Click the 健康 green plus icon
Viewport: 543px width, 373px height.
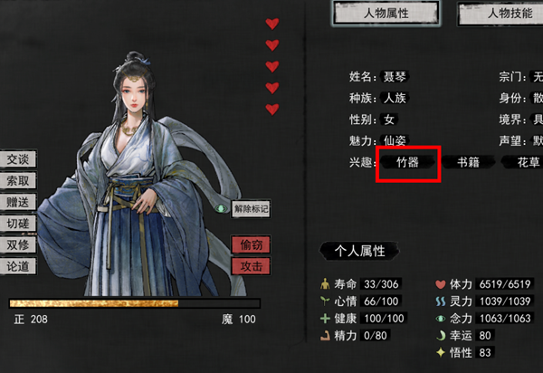click(x=325, y=319)
